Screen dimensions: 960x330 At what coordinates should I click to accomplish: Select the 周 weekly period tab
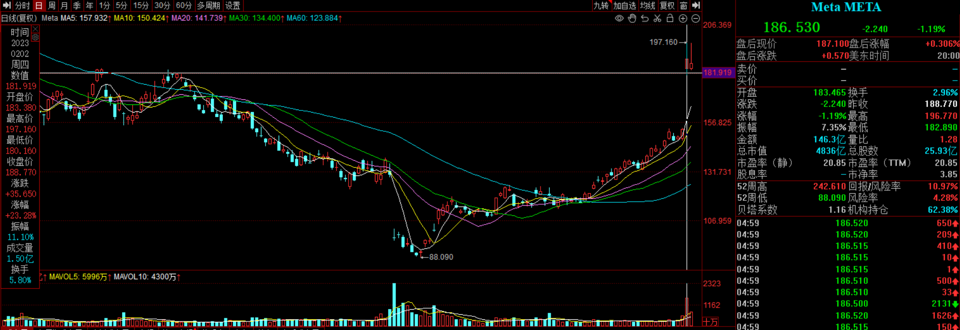click(52, 6)
